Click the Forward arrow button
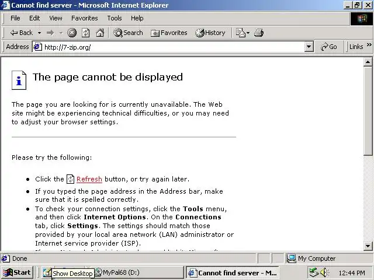This screenshot has width=374, height=280. [x=50, y=33]
